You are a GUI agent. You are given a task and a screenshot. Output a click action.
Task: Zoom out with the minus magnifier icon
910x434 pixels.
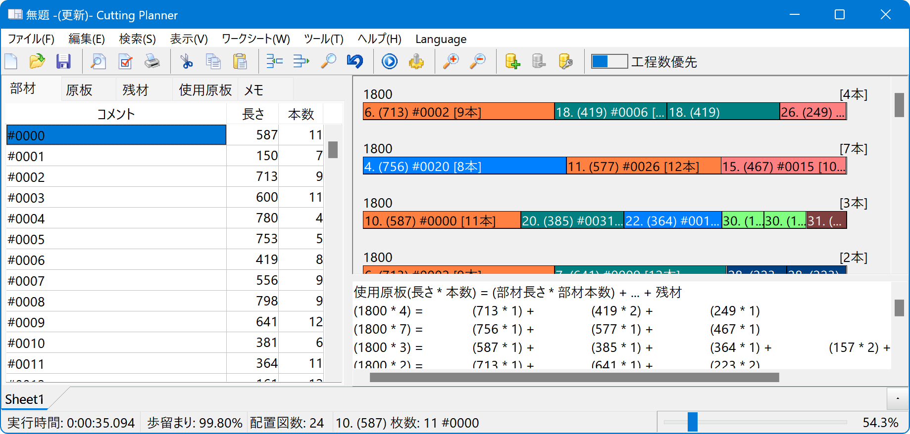tap(478, 62)
